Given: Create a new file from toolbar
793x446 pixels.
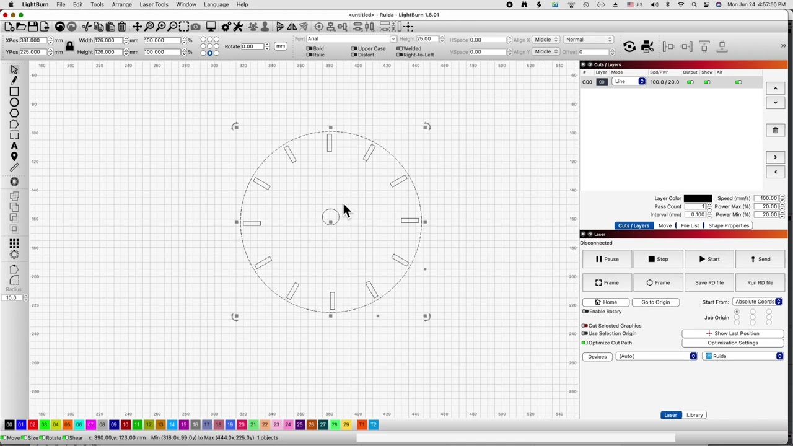Looking at the screenshot, I should pos(9,27).
